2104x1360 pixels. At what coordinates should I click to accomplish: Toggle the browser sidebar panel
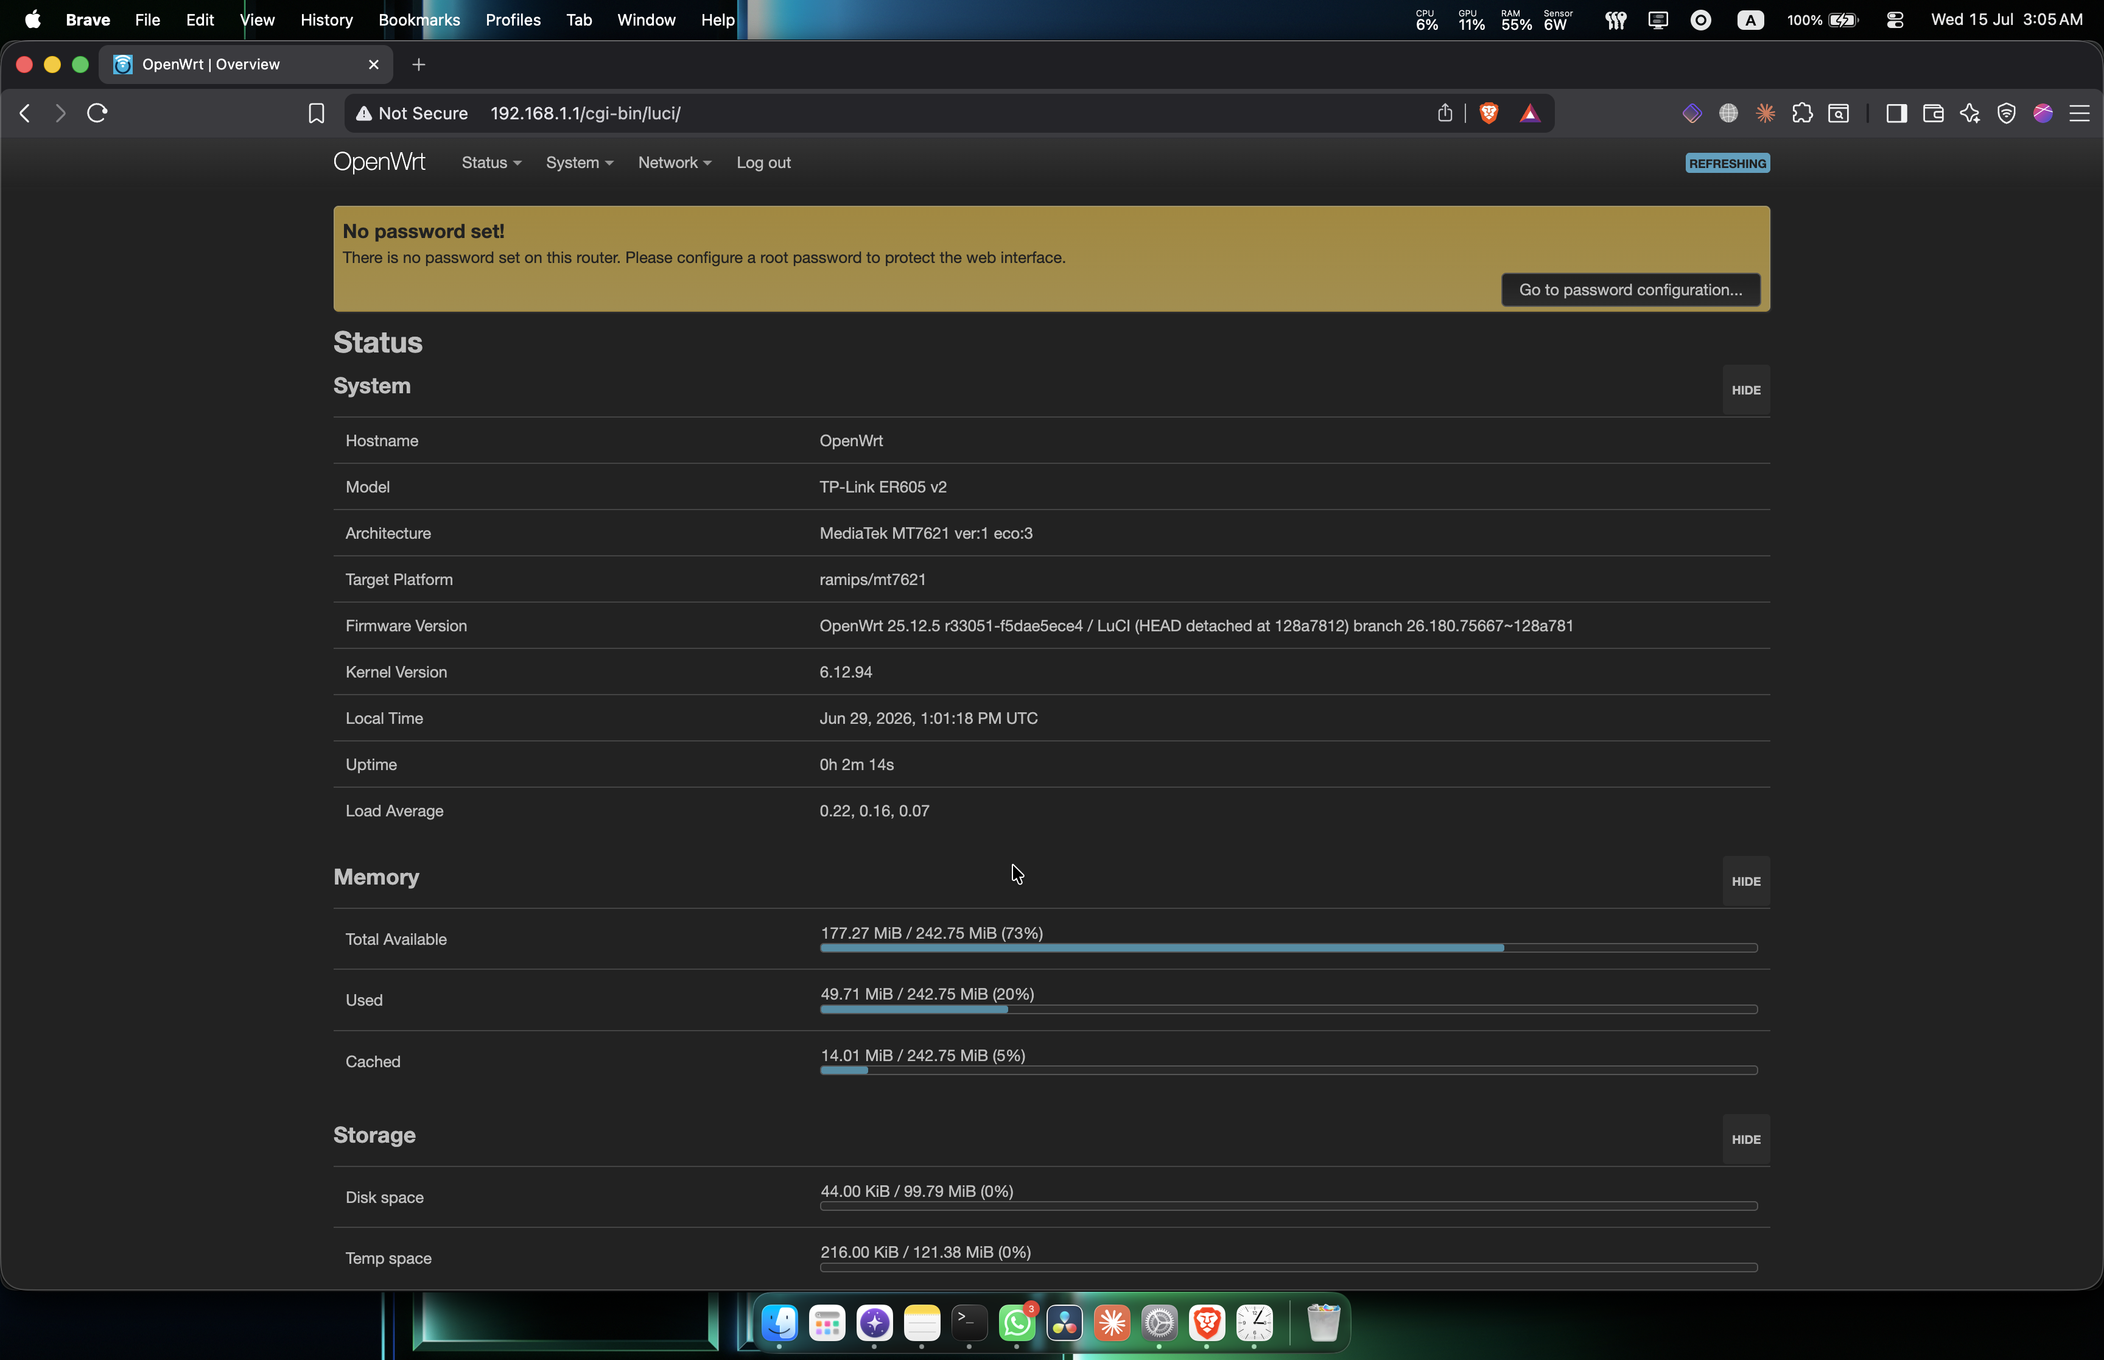[1896, 113]
